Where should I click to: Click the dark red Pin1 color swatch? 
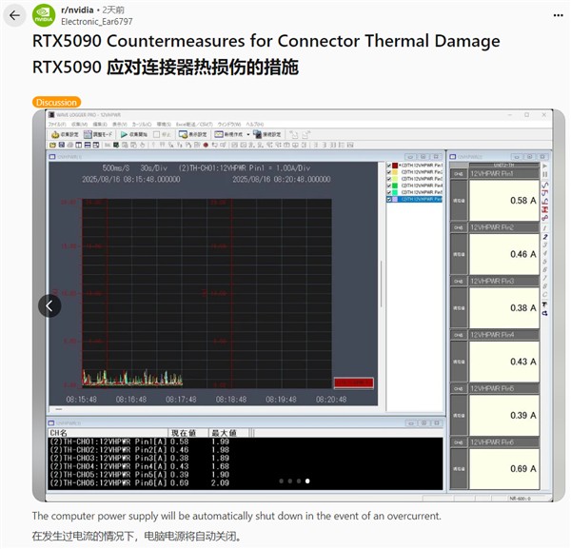[x=396, y=165]
